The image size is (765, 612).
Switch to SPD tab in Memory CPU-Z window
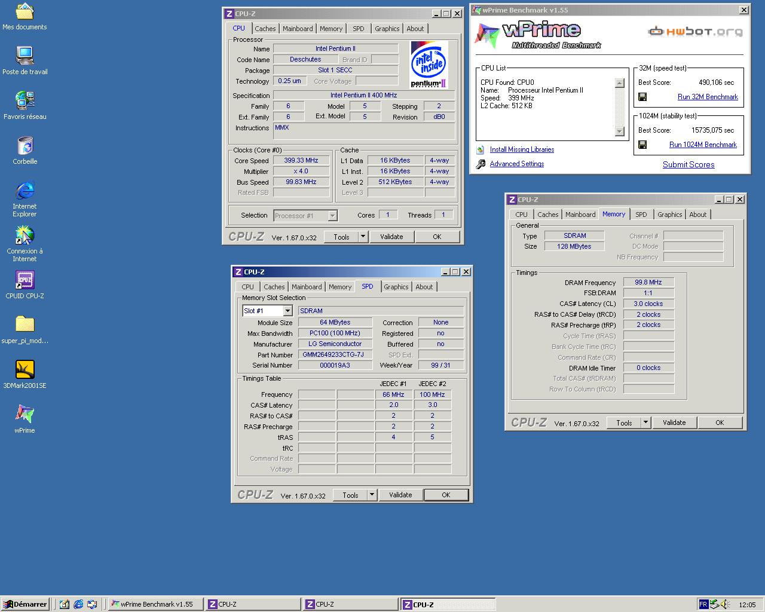point(641,215)
